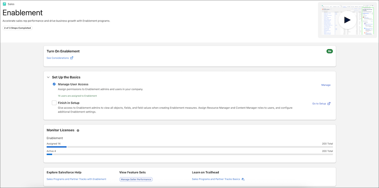Open Sales Programs and Partner Tracks with Enablement

pos(77,179)
